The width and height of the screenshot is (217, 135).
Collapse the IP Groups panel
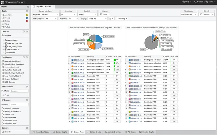pos(27,100)
